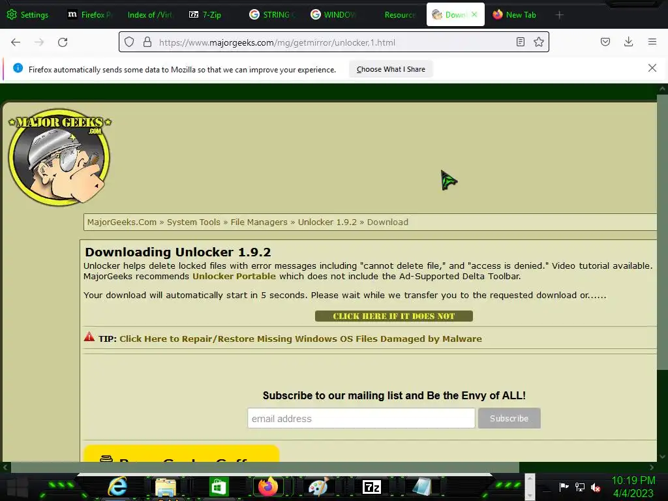Open Paint from the taskbar

pos(318,487)
